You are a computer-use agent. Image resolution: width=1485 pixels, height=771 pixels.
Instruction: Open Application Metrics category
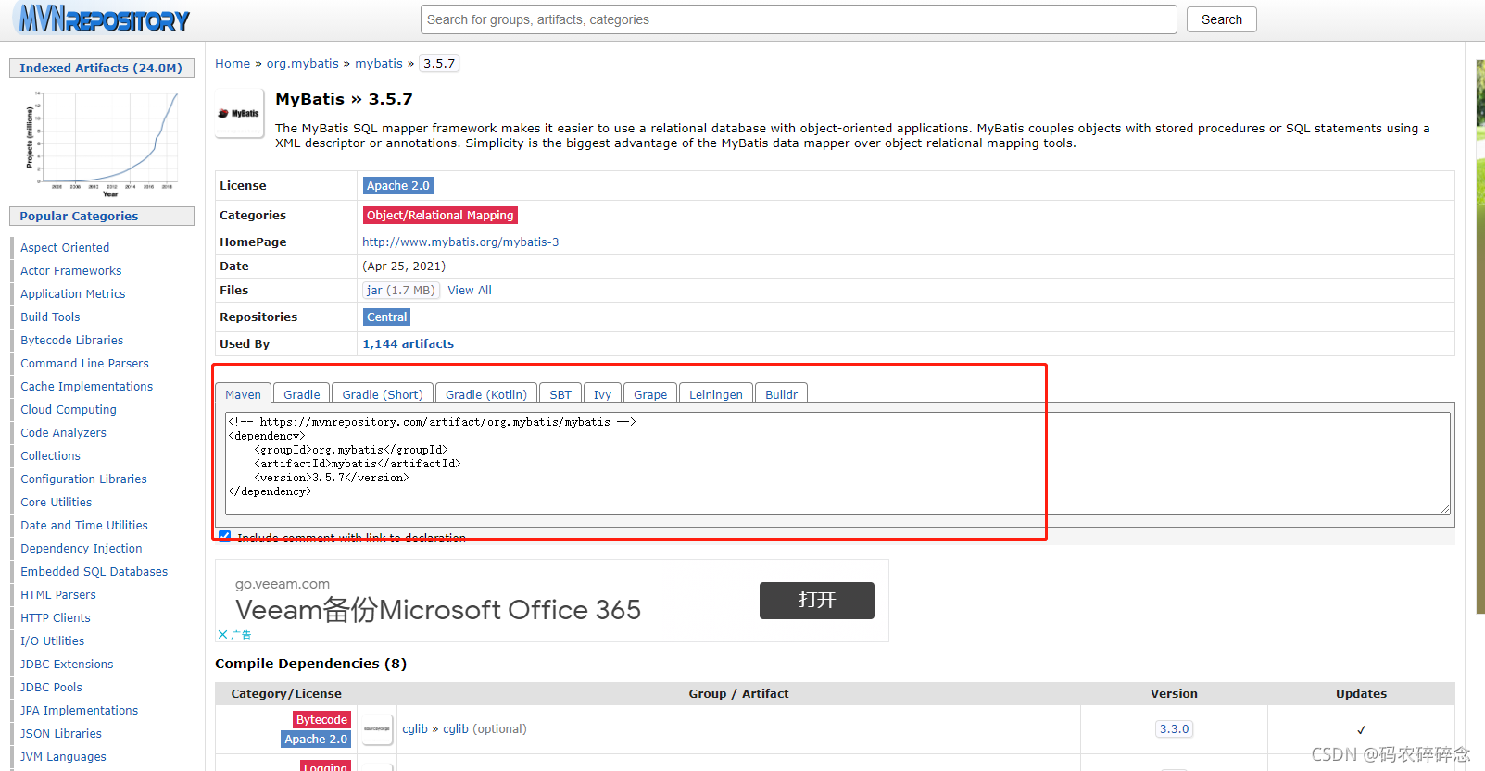coord(73,293)
